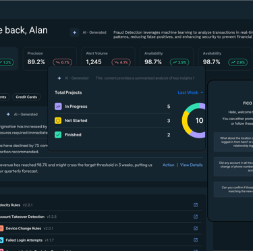
Task: Click the Failed Login Attempts label
Action: point(24,240)
